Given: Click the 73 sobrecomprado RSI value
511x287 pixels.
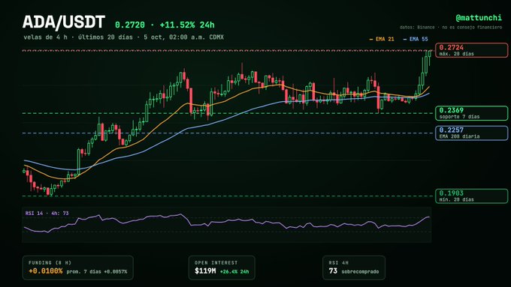Looking at the screenshot, I should (354, 271).
